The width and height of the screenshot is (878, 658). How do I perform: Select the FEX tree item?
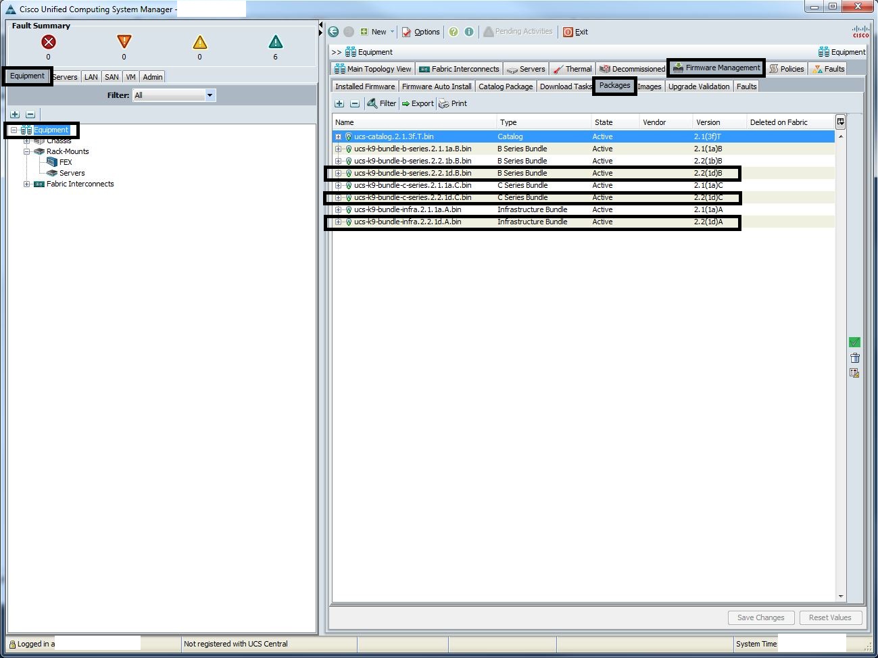coord(65,162)
